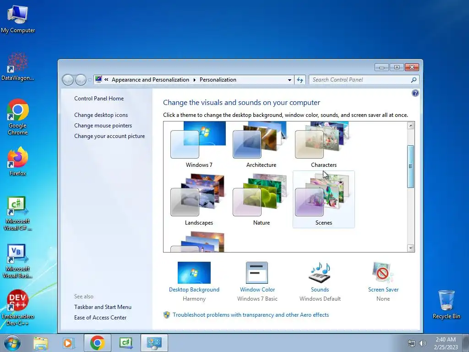Select Firefox desktop icon
This screenshot has width=469, height=352.
tap(18, 161)
